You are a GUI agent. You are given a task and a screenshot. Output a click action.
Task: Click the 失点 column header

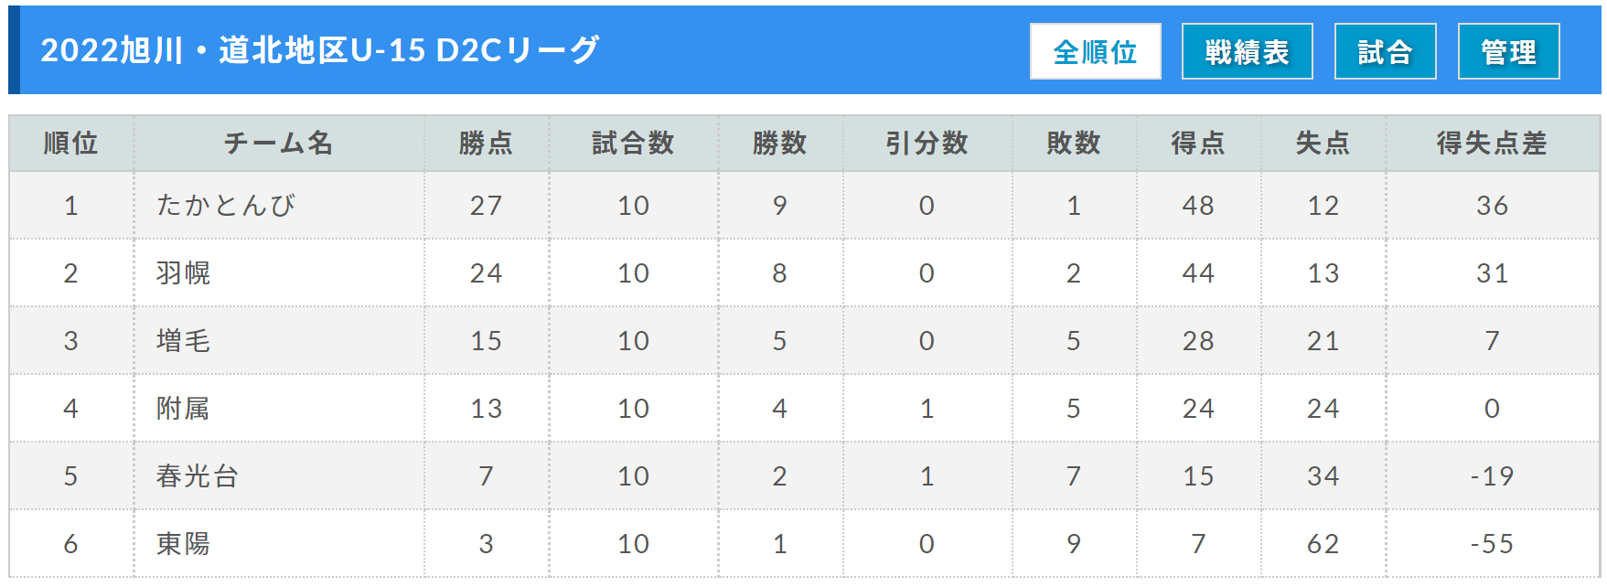click(x=1323, y=143)
